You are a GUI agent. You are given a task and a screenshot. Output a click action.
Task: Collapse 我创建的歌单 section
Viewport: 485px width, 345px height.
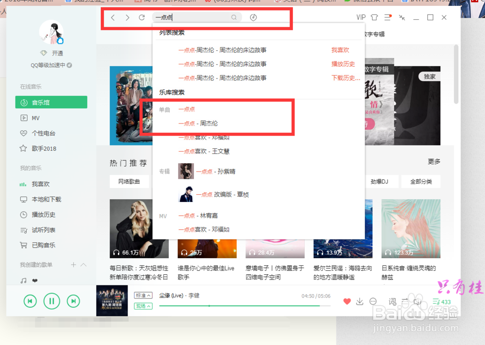[83, 265]
